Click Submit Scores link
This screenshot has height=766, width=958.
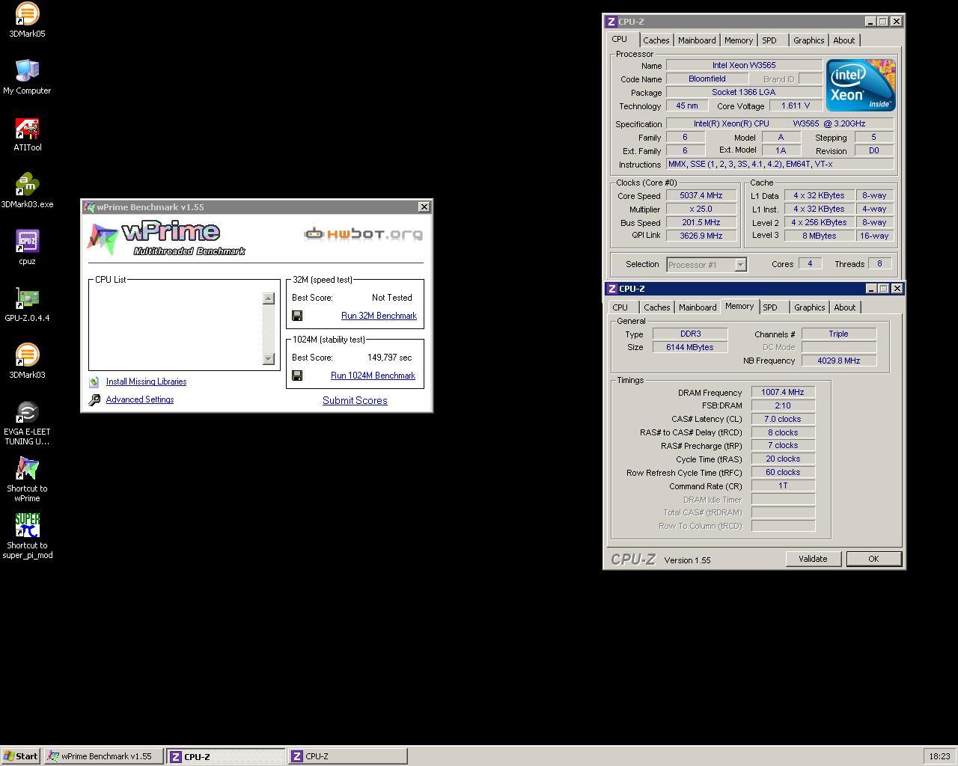tap(355, 400)
